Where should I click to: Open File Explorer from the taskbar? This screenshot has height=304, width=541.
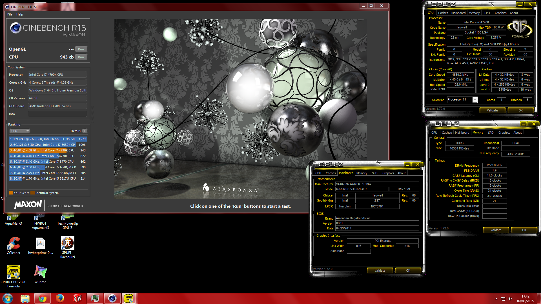point(25,298)
